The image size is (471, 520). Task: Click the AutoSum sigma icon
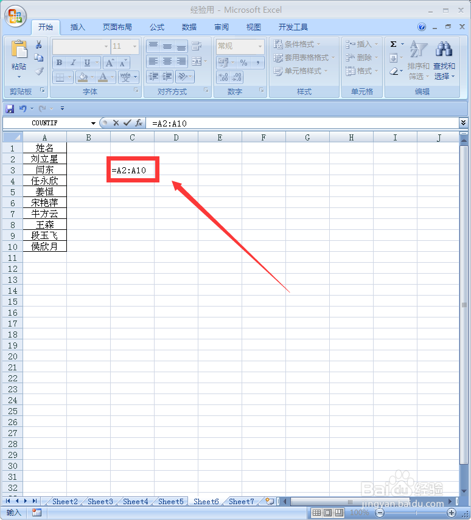pyautogui.click(x=393, y=44)
